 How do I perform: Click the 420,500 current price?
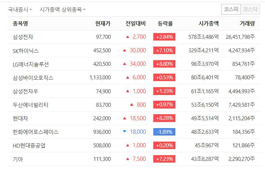pos(102,64)
